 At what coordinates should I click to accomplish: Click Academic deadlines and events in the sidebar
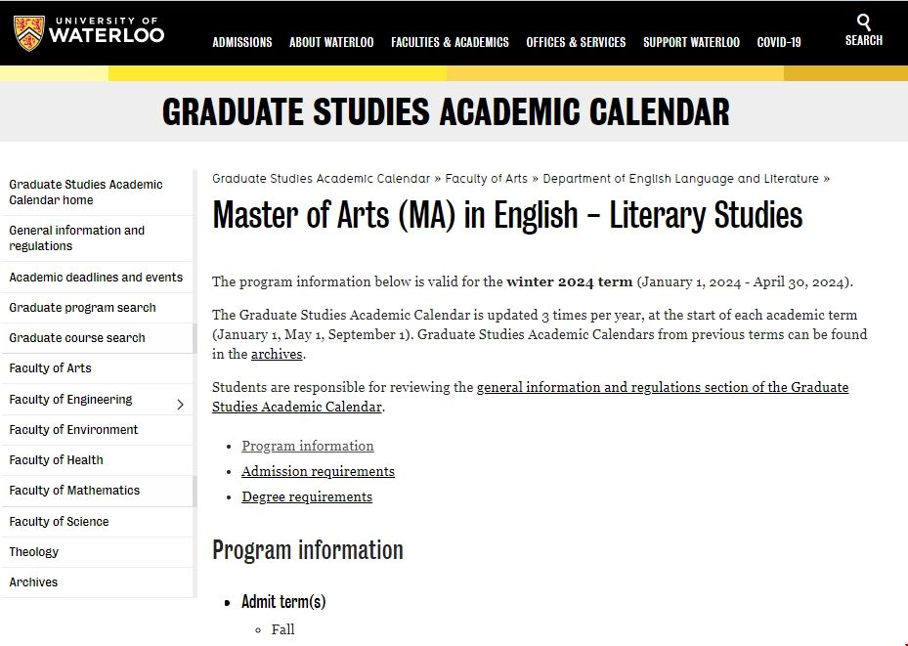point(95,278)
